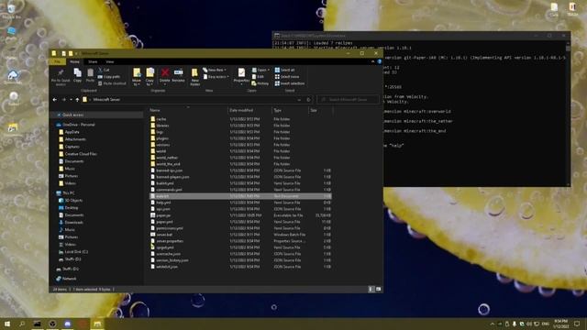Click the Cut scissors icon
The width and height of the screenshot is (587, 330).
tap(100, 70)
